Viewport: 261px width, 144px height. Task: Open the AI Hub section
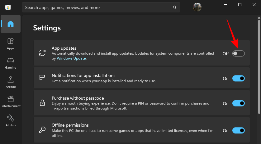pos(11,120)
